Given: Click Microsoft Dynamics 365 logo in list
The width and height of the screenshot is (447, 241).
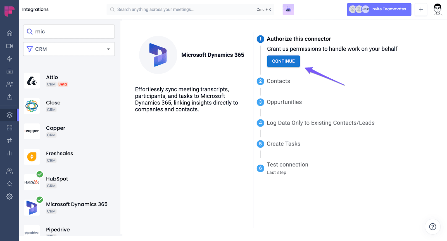Looking at the screenshot, I should [32, 207].
